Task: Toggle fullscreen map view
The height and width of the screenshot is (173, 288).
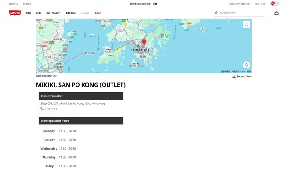Action: [247, 24]
